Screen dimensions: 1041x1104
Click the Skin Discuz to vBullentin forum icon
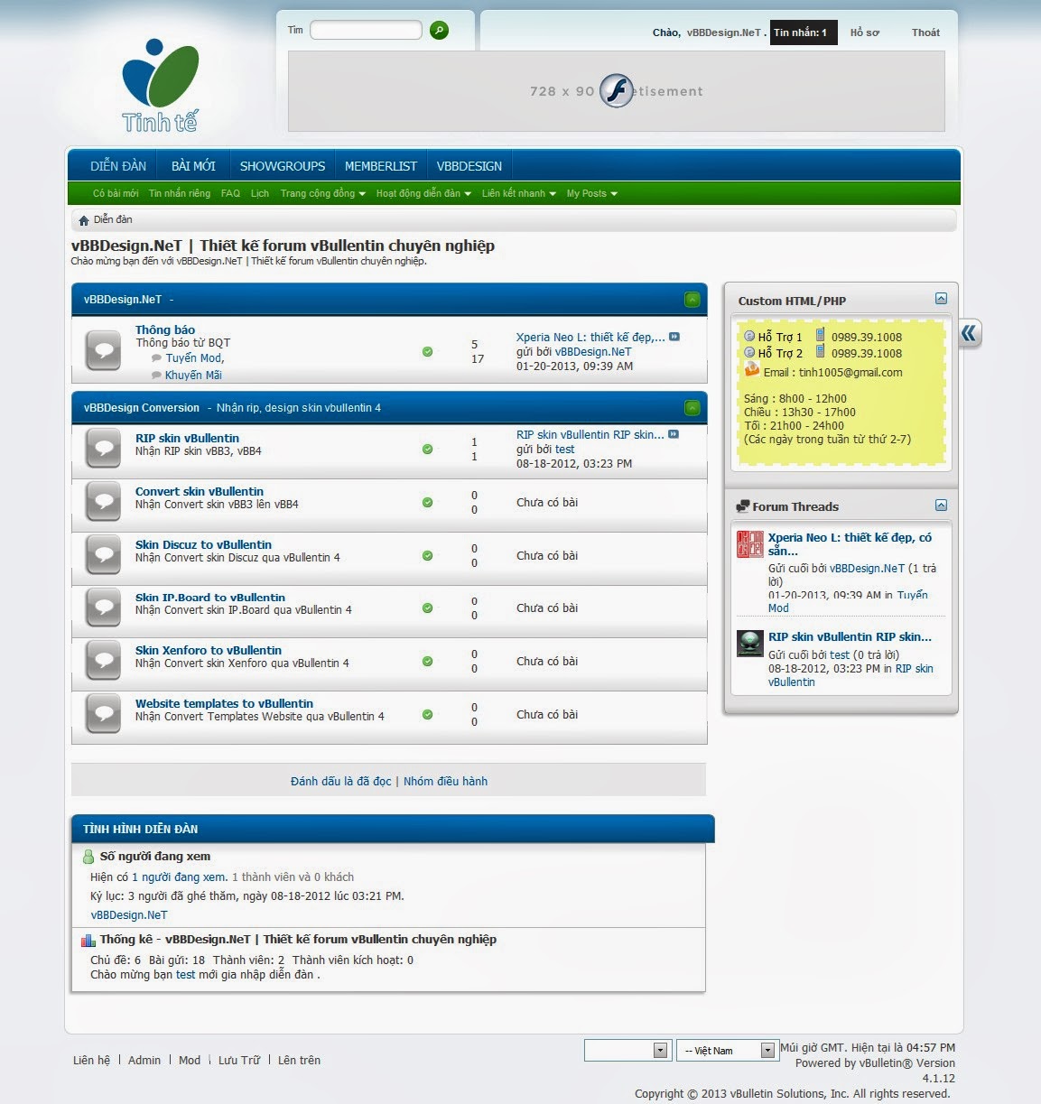[x=103, y=555]
